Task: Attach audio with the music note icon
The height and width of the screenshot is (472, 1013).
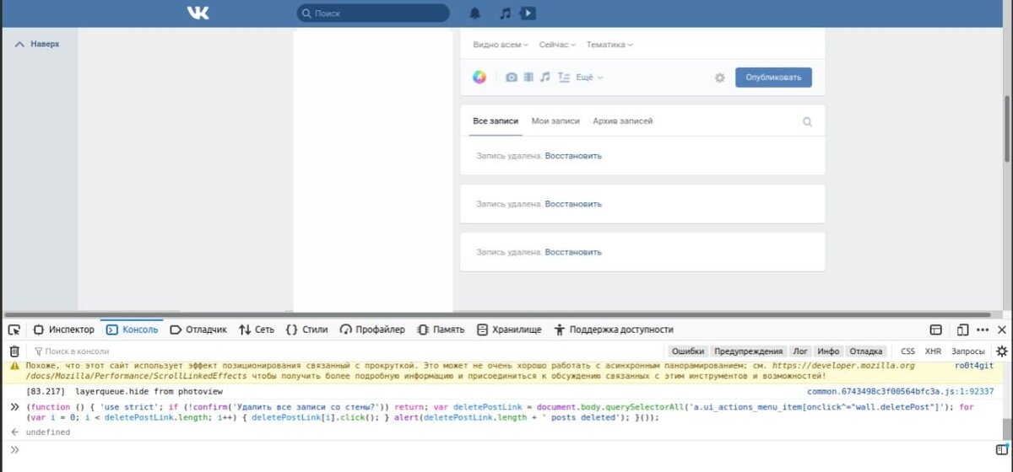Action: (x=544, y=78)
